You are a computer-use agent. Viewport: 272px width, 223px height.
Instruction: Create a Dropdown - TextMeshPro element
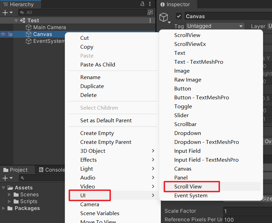click(206, 142)
